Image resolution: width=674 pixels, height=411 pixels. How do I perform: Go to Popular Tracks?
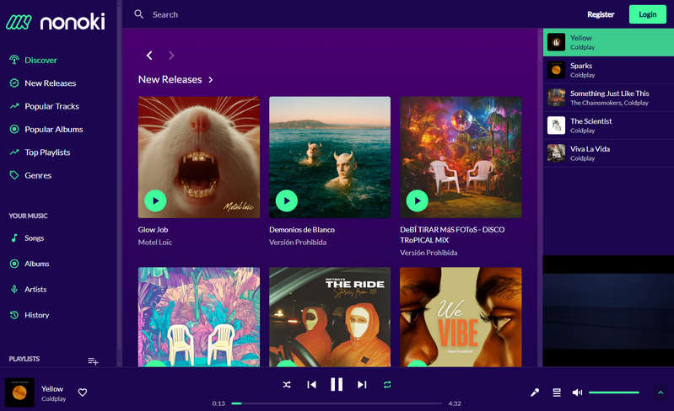(x=51, y=106)
